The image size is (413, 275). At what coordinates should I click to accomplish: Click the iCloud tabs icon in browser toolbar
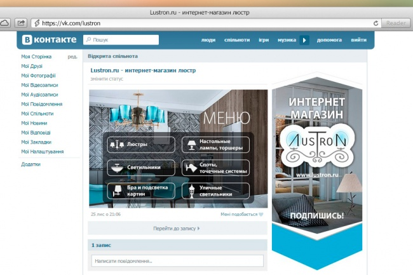tap(4, 23)
